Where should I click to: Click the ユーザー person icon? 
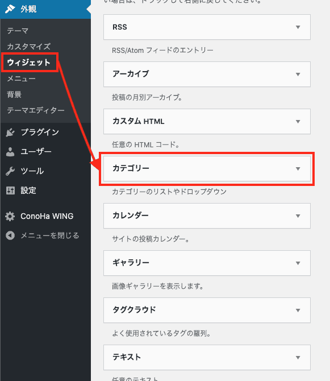10,152
